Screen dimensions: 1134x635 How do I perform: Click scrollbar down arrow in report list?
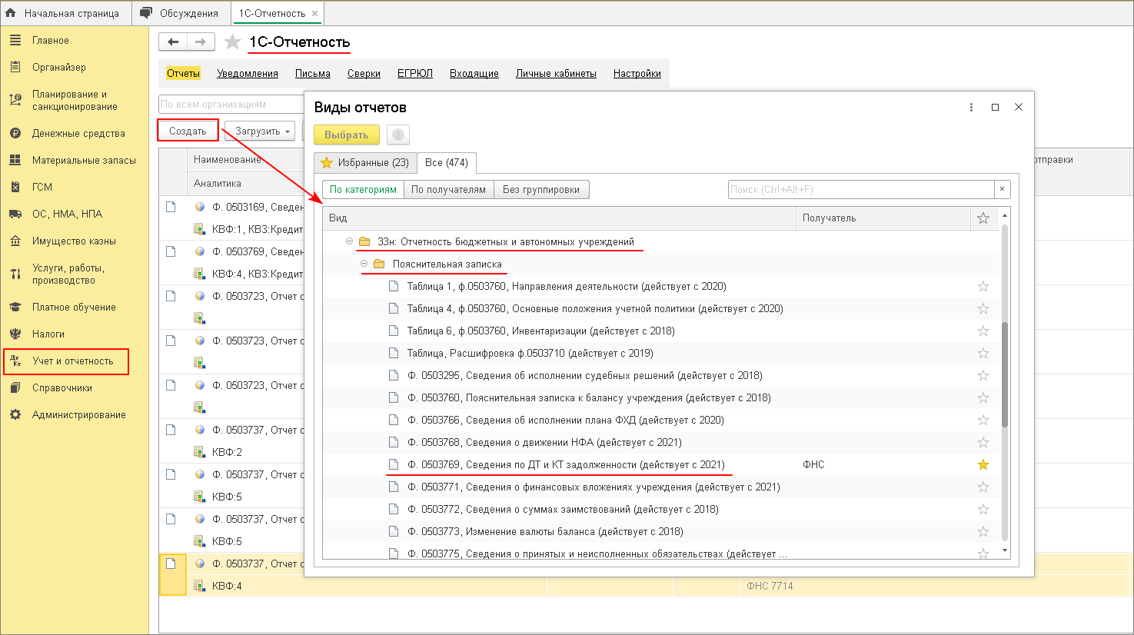pos(1005,550)
